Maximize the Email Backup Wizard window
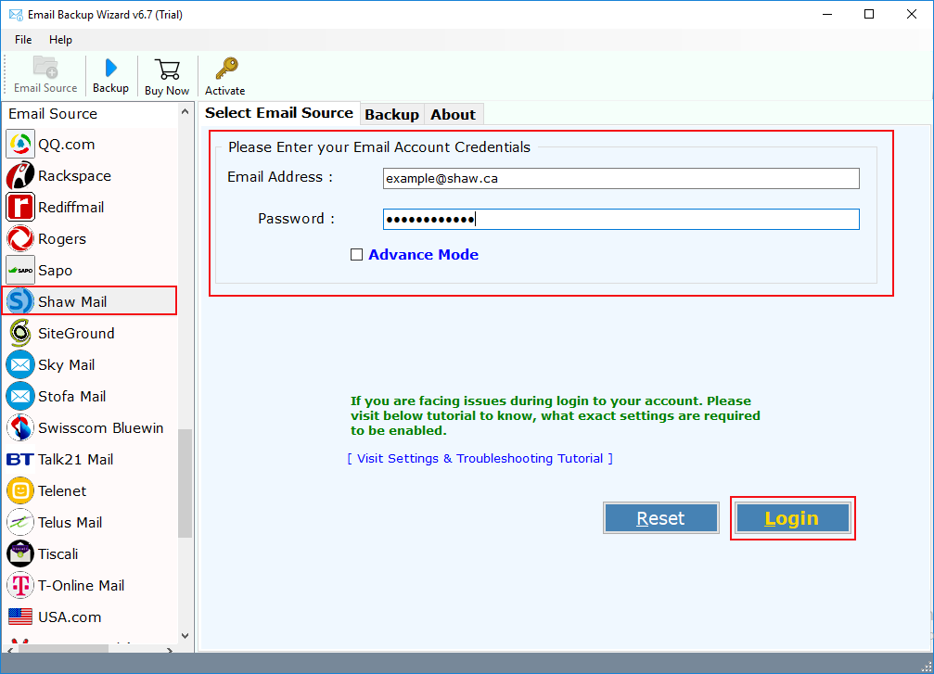 click(x=869, y=14)
